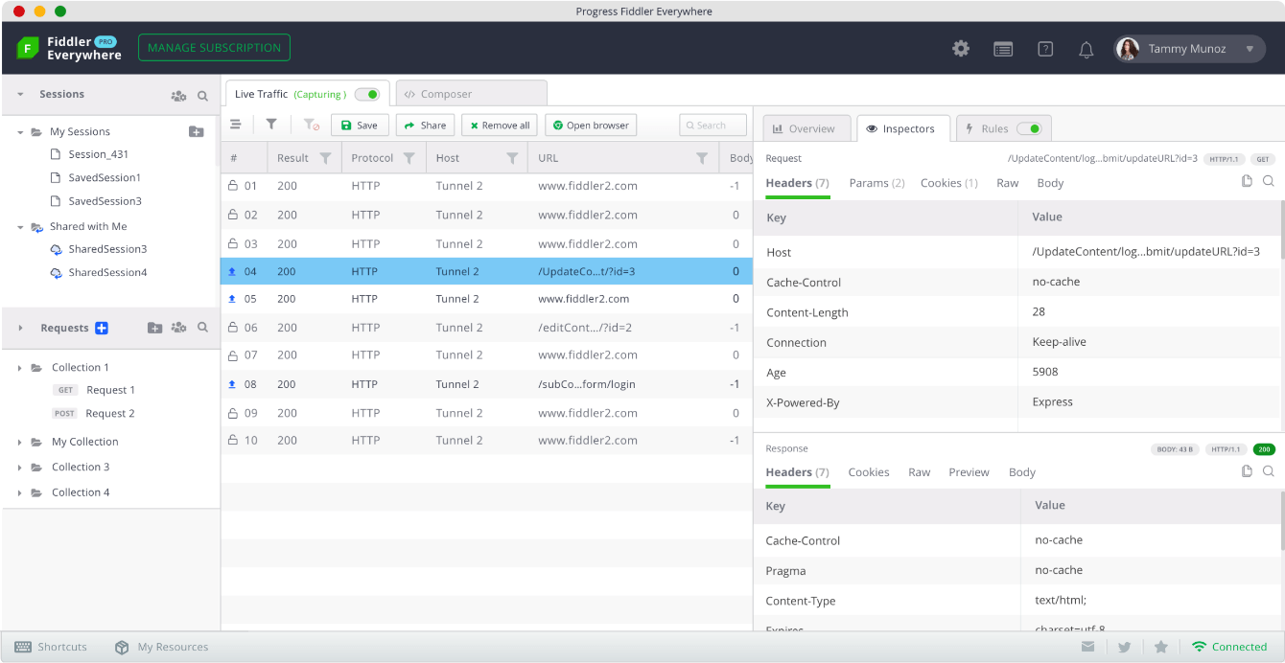
Task: Search requests using the Requests magnifier icon
Action: (202, 328)
